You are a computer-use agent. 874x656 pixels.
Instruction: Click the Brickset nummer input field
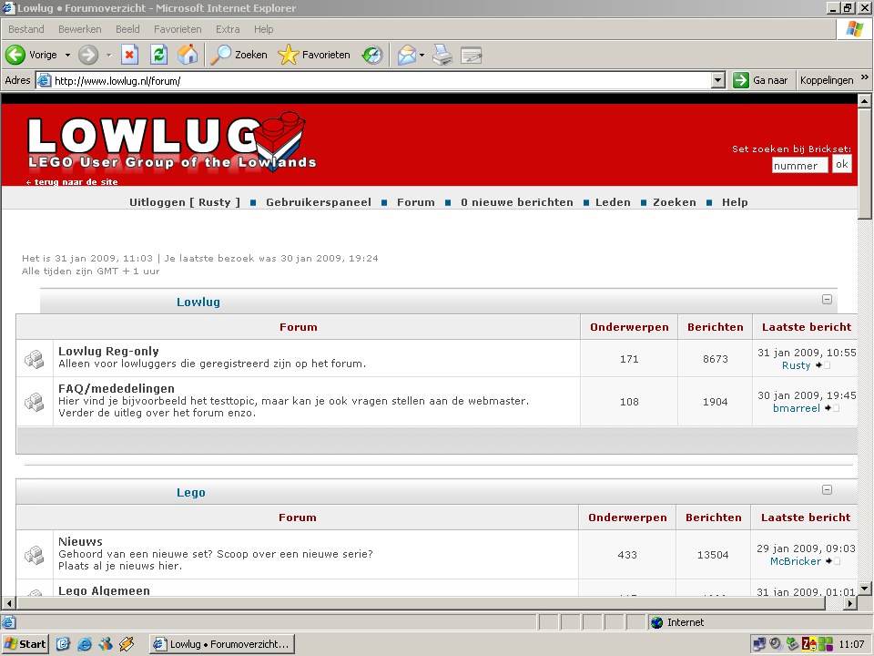pos(800,165)
